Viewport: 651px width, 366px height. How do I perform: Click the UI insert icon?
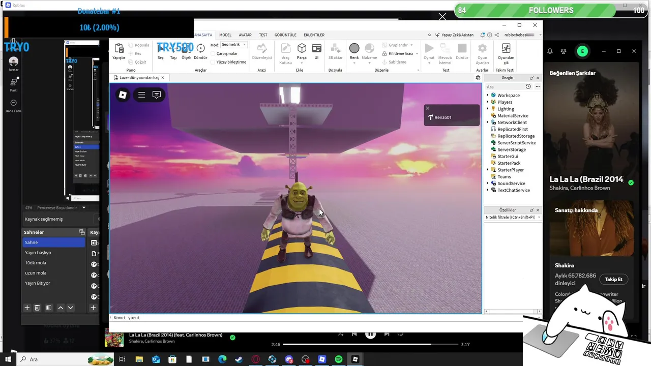[x=316, y=48]
